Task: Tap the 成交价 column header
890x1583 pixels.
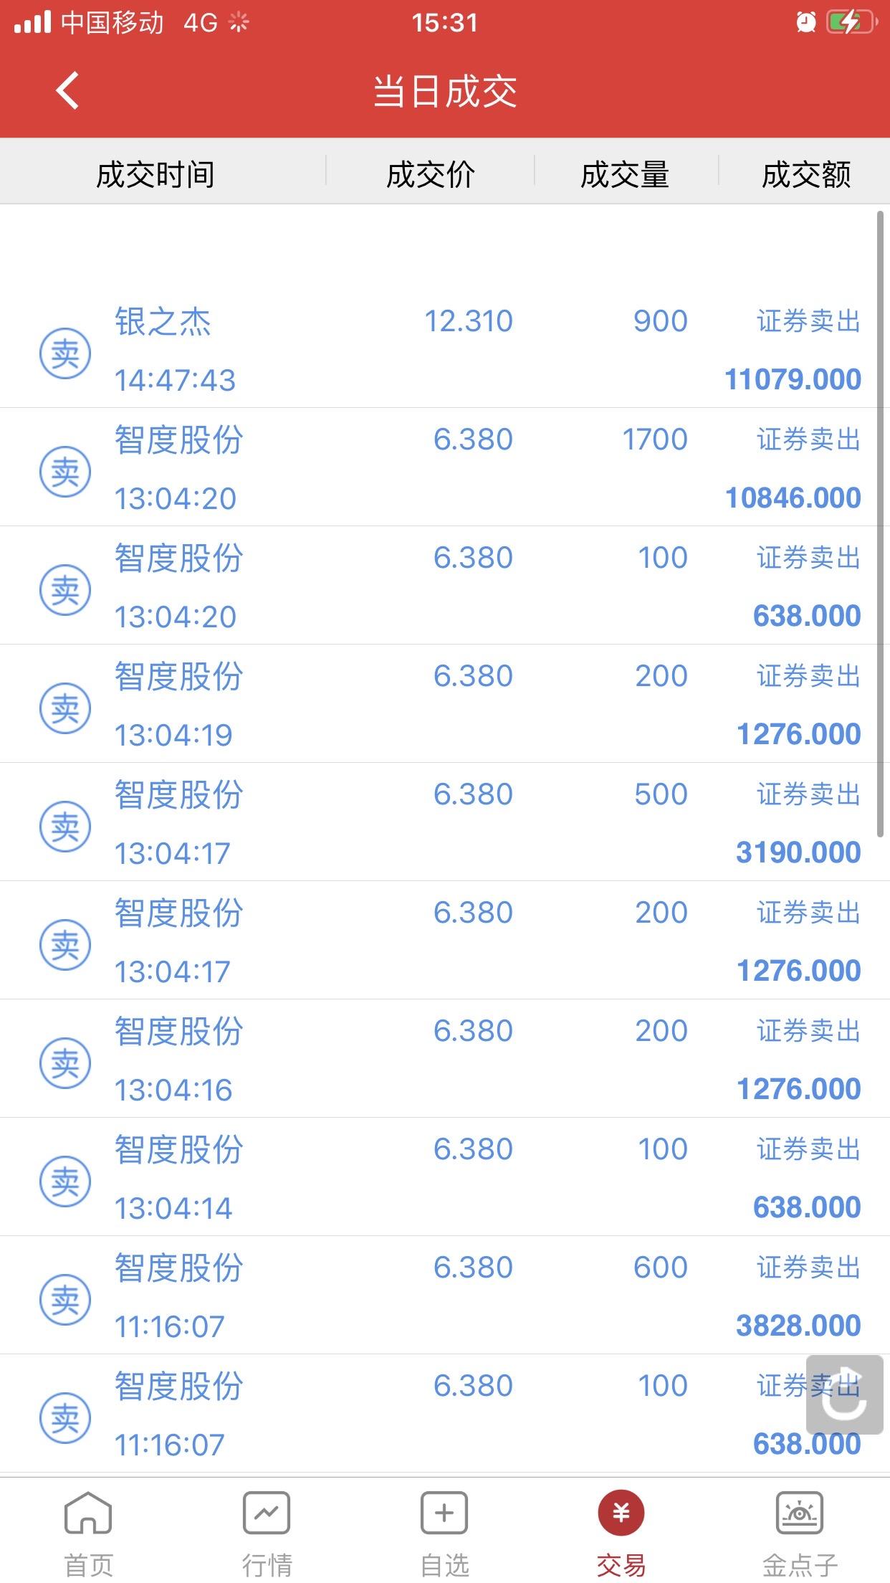Action: (430, 174)
